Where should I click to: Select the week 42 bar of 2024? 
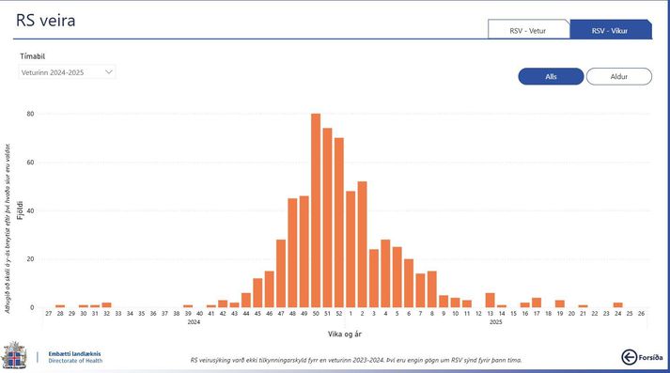(223, 303)
